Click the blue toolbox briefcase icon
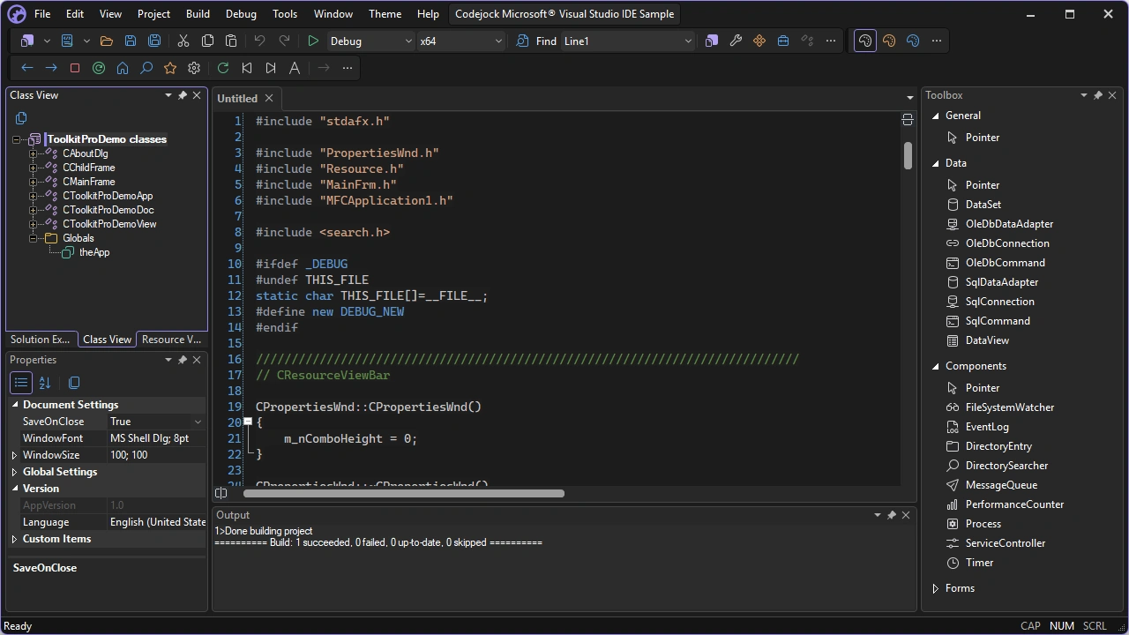 pyautogui.click(x=783, y=41)
